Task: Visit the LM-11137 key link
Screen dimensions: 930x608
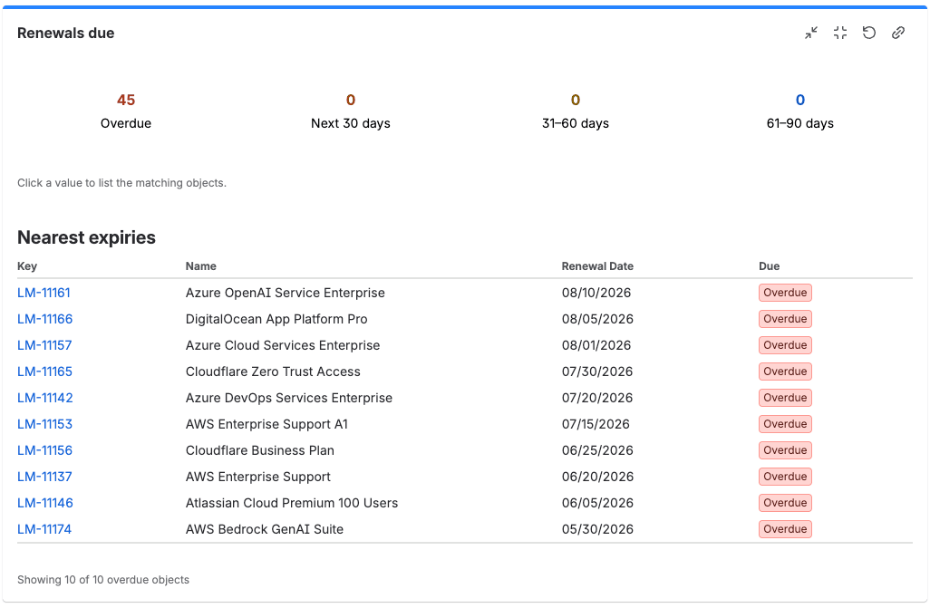Action: pyautogui.click(x=44, y=477)
